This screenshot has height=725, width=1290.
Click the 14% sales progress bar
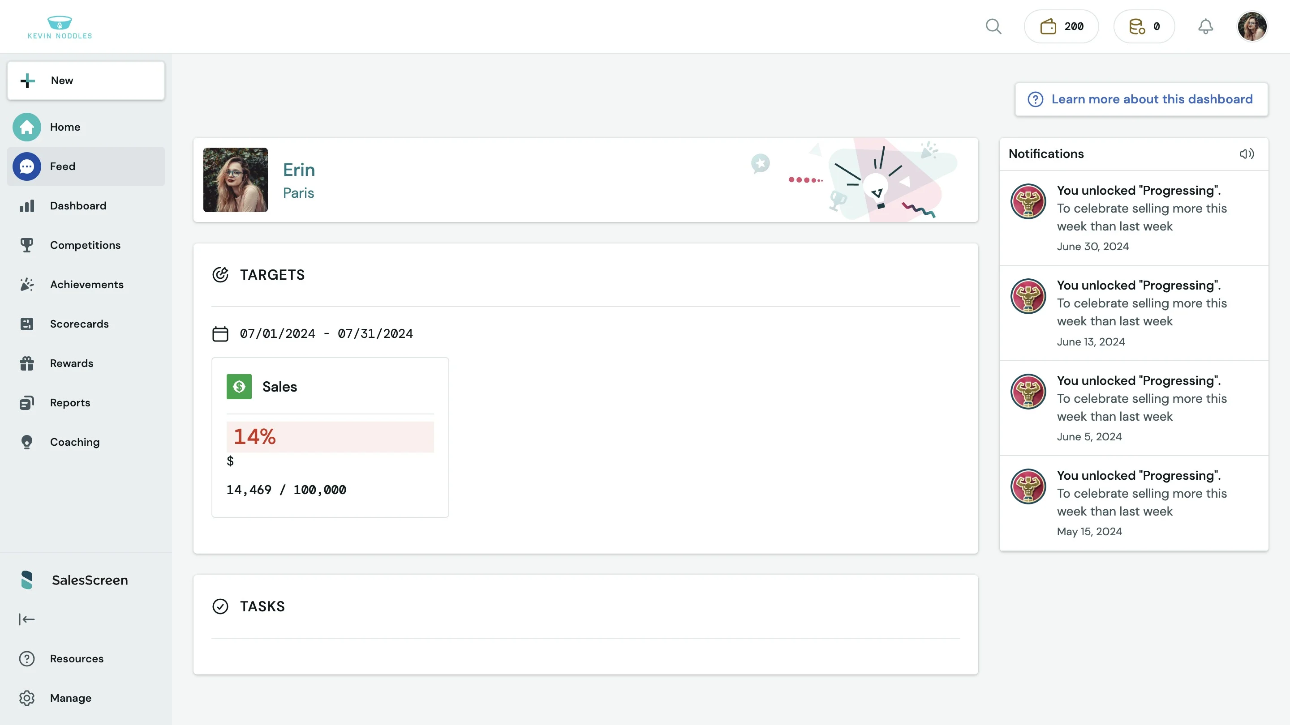tap(330, 437)
